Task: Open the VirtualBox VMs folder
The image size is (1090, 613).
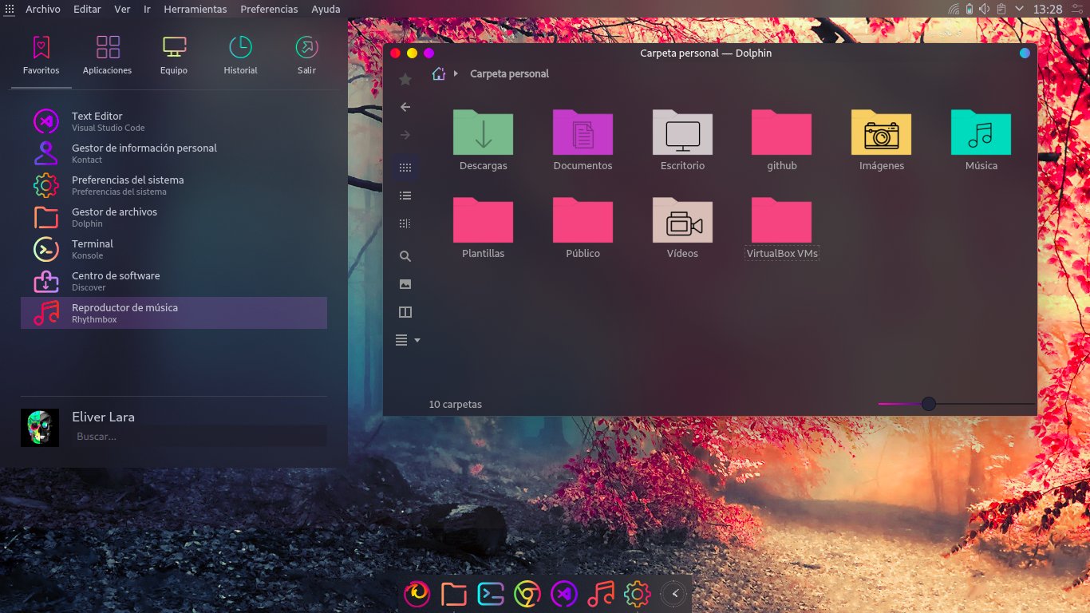Action: pyautogui.click(x=781, y=220)
